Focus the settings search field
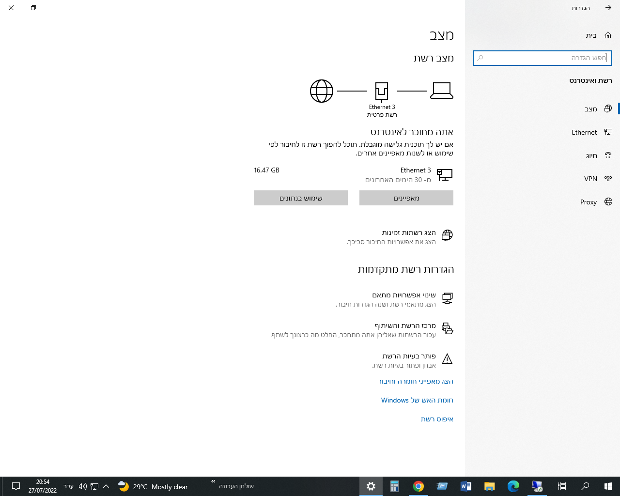This screenshot has height=496, width=620. click(x=542, y=58)
